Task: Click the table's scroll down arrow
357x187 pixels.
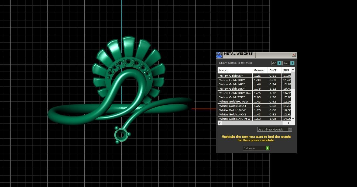Action: 293,118
